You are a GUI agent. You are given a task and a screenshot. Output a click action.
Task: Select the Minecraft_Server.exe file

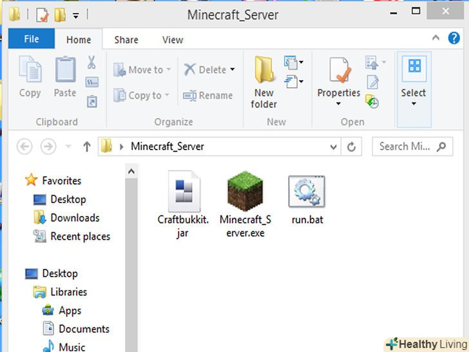[x=245, y=205]
